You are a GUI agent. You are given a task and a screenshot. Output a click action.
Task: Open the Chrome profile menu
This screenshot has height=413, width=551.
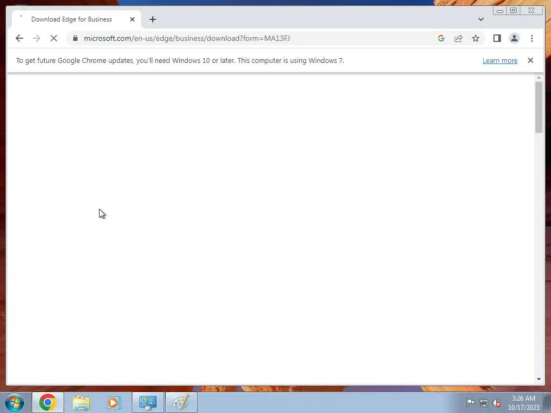(x=514, y=38)
